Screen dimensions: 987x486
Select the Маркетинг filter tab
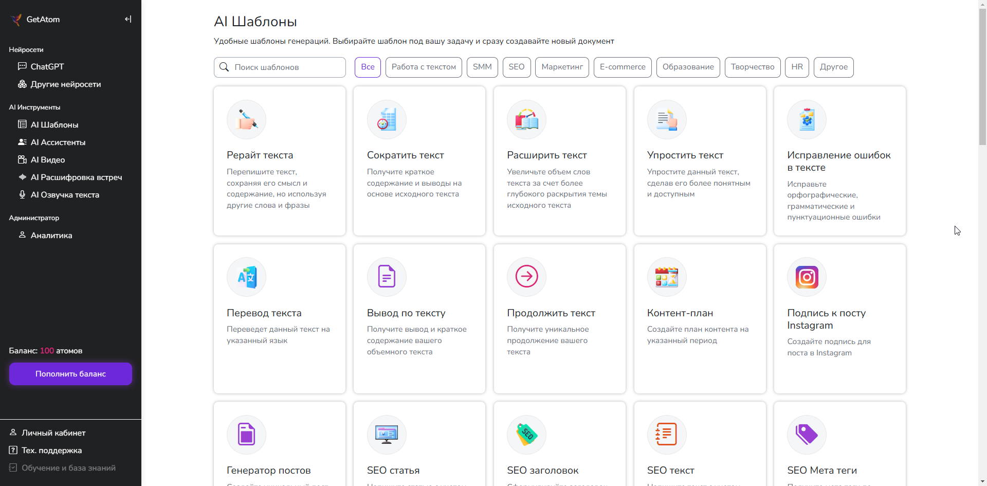point(562,67)
